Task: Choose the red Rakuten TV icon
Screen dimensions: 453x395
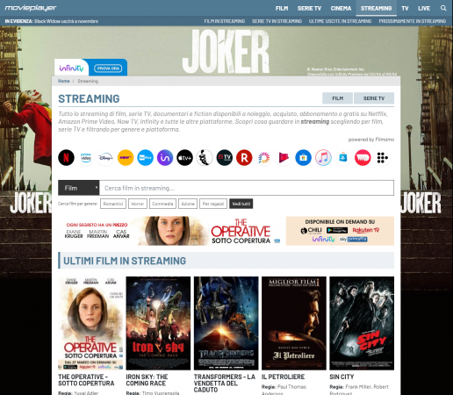Action: 244,158
